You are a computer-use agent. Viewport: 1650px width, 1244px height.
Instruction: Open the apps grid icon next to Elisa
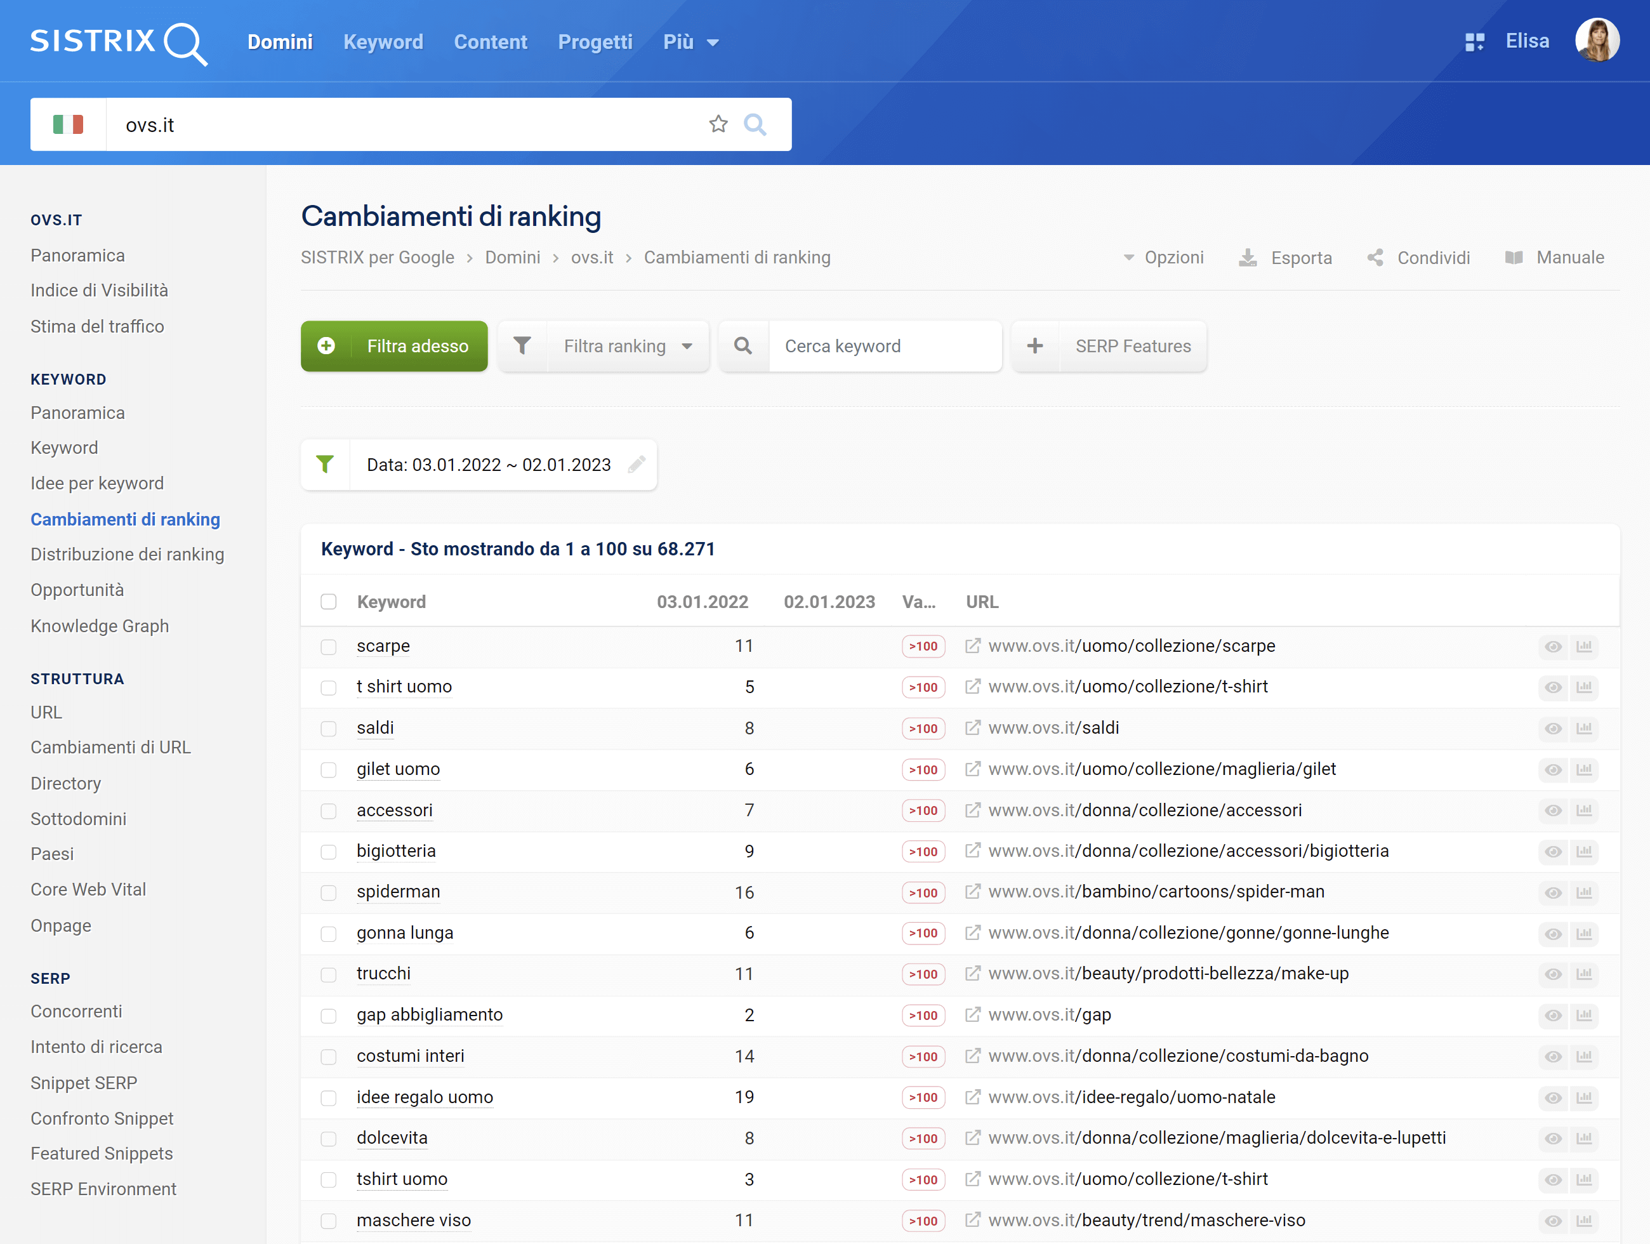click(x=1474, y=42)
